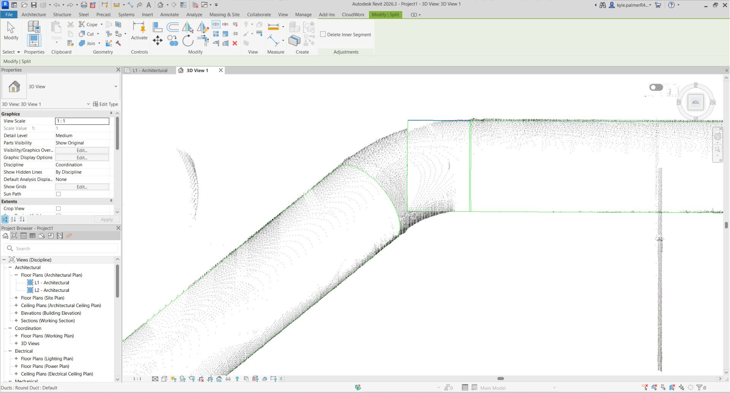Click the Activate Controls icon
This screenshot has height=393, width=730.
tap(139, 30)
